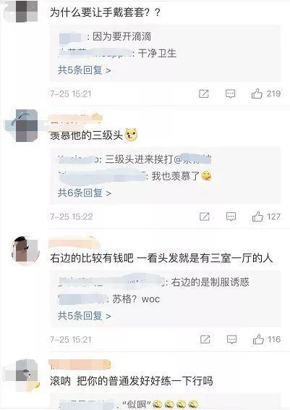The height and width of the screenshot is (410, 290).
Task: Repost the 手戴套套 comment
Action: click(x=204, y=93)
